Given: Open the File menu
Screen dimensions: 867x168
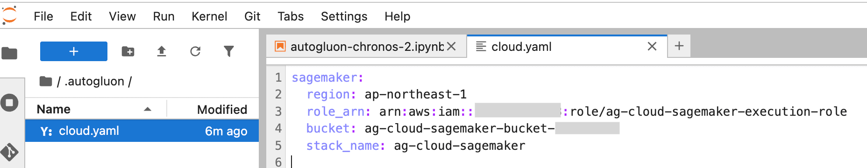Looking at the screenshot, I should pyautogui.click(x=43, y=16).
